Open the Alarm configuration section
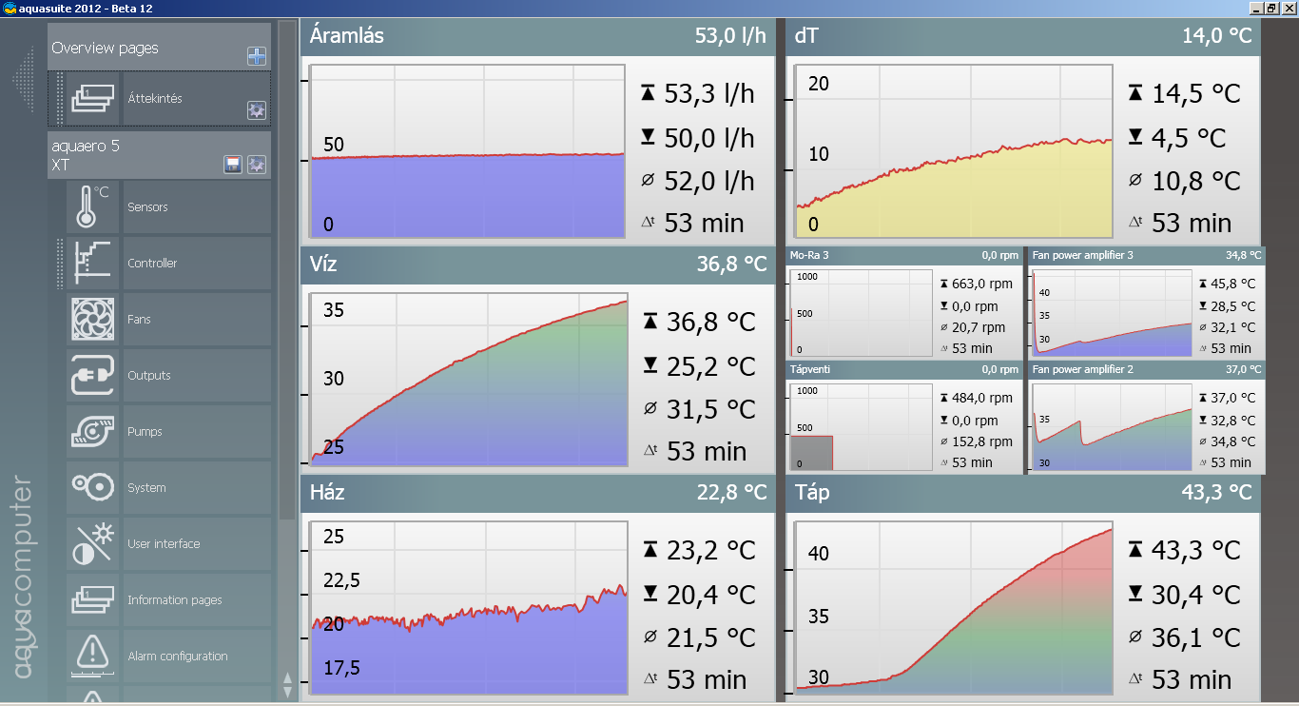This screenshot has width=1299, height=706. click(197, 657)
